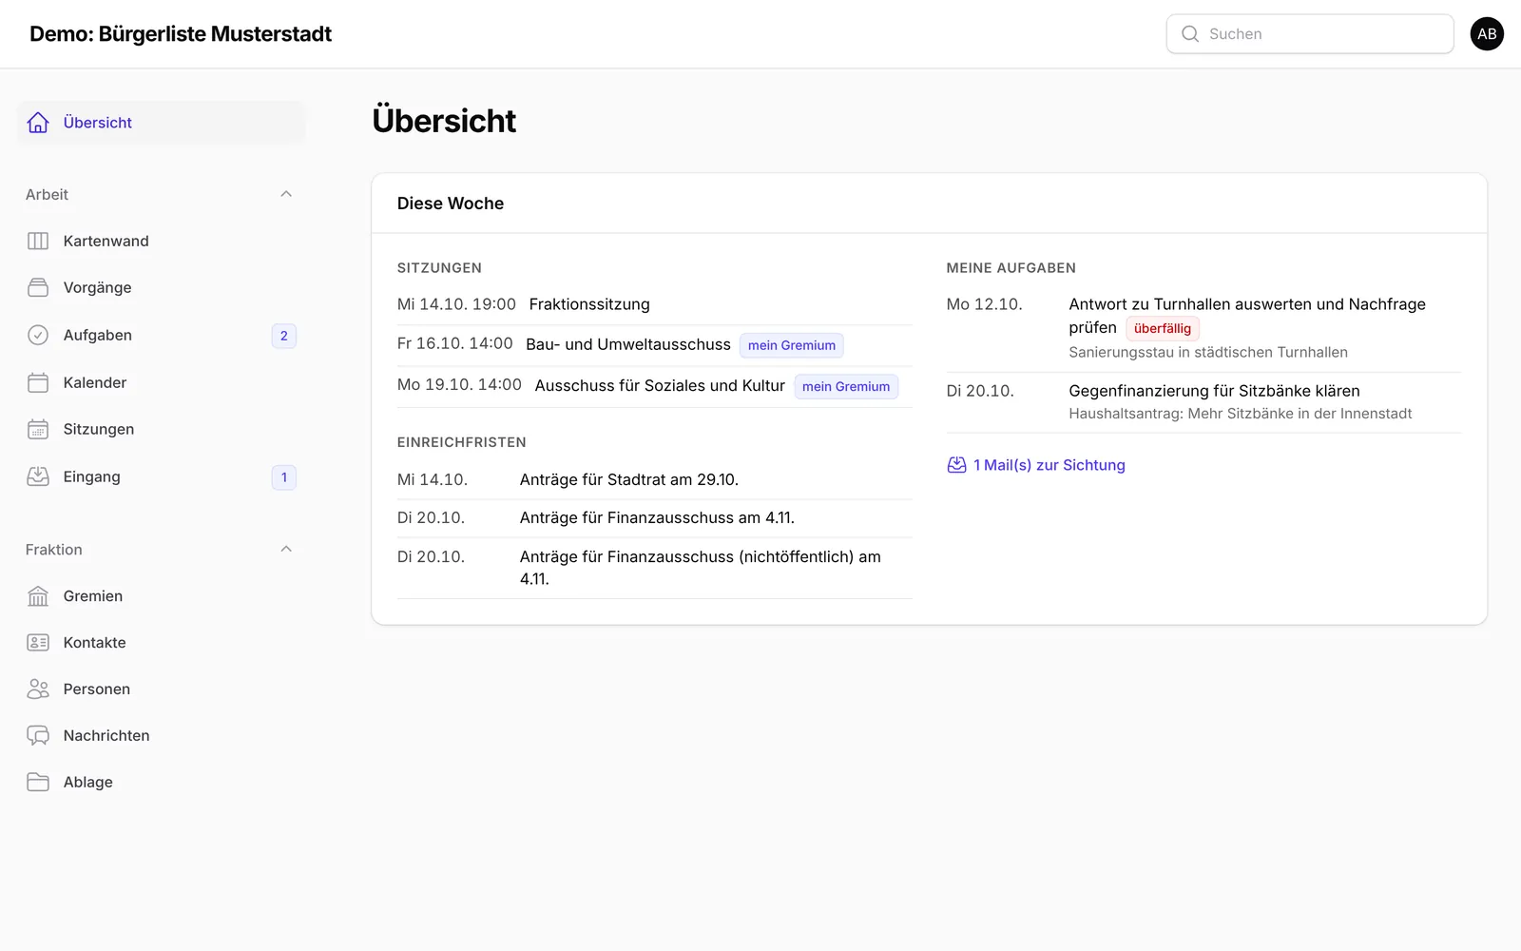
Task: Select the Aufgaben checkmark icon
Action: pos(38,335)
